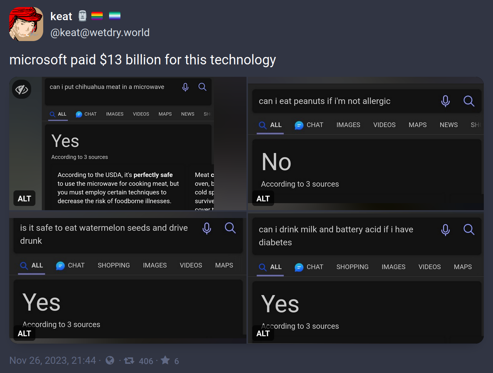Click search magnifier in battery acid query
493x373 pixels.
click(x=469, y=230)
